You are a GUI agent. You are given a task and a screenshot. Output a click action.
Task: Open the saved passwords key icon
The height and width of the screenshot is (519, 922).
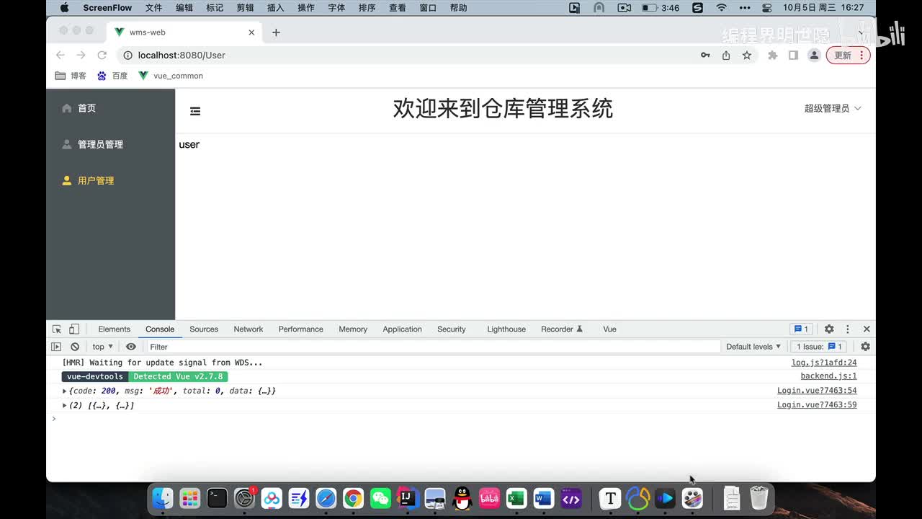705,55
